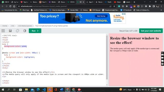Go to CSS Media Queries breadcrumb
This screenshot has width=164, height=92.
tap(25, 26)
